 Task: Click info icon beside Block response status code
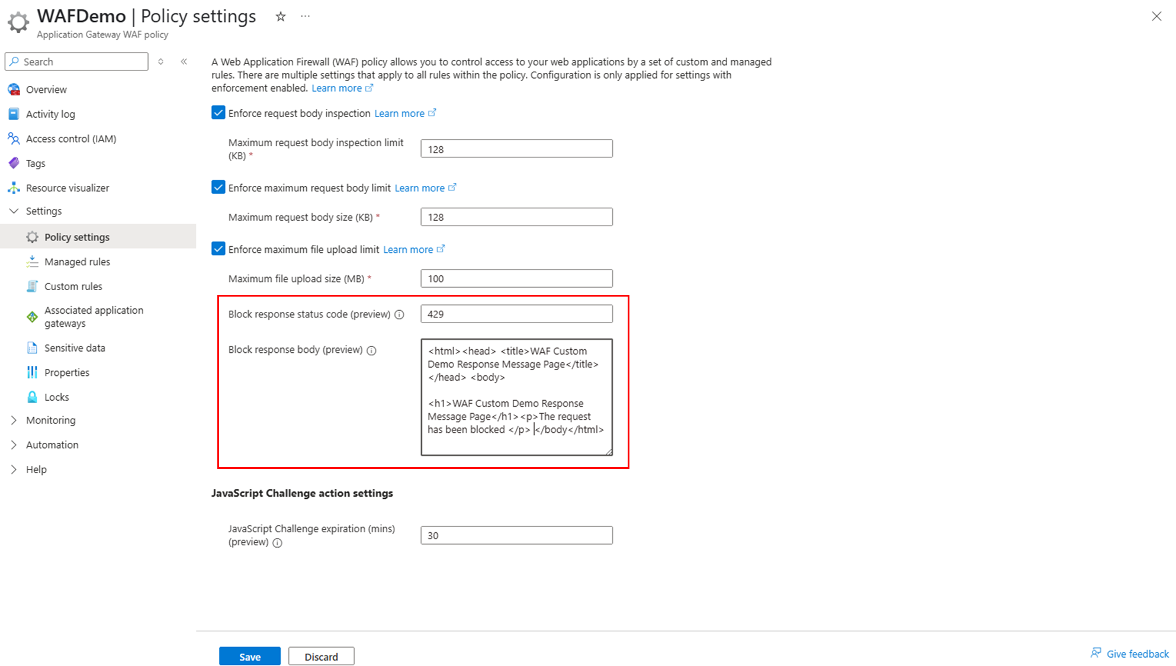400,314
